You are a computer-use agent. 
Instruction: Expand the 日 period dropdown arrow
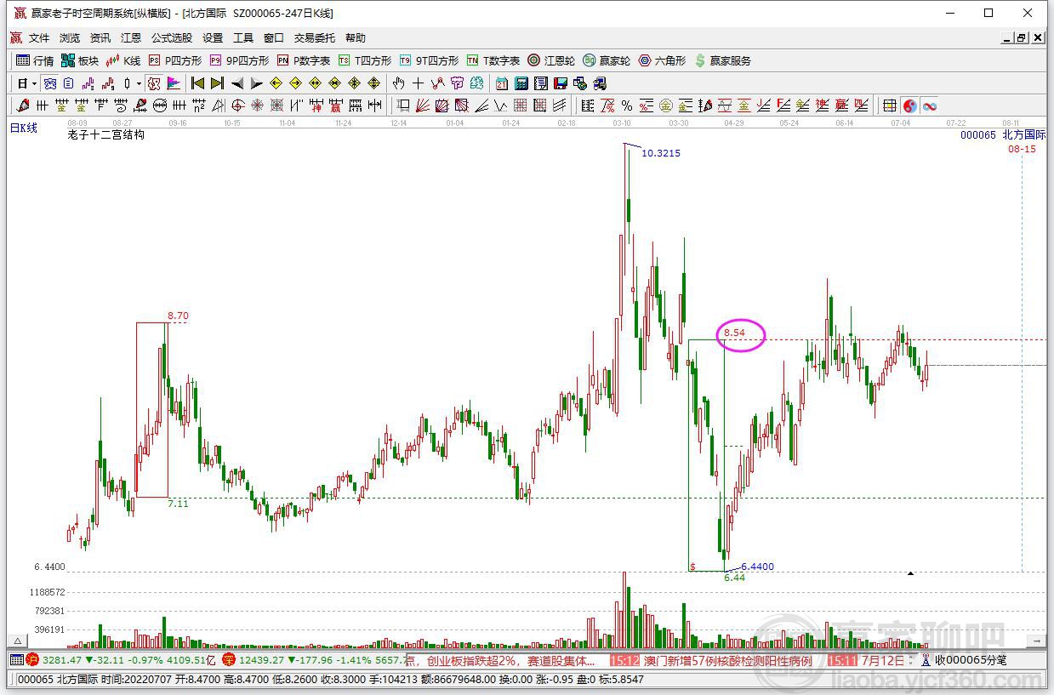[34, 84]
